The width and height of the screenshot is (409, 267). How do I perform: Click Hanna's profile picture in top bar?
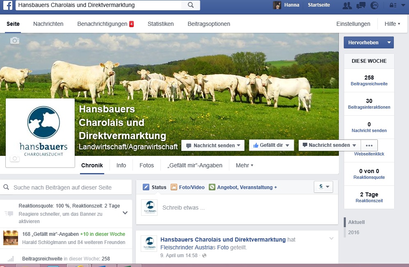point(277,5)
